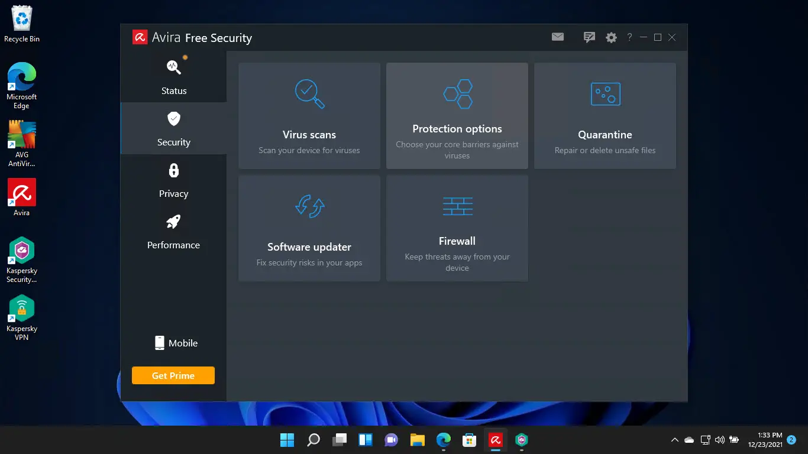The width and height of the screenshot is (808, 454).
Task: Open taskbar Search
Action: [313, 440]
